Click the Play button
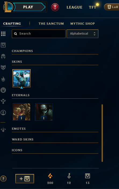The image size is (119, 189). pyautogui.click(x=28, y=7)
